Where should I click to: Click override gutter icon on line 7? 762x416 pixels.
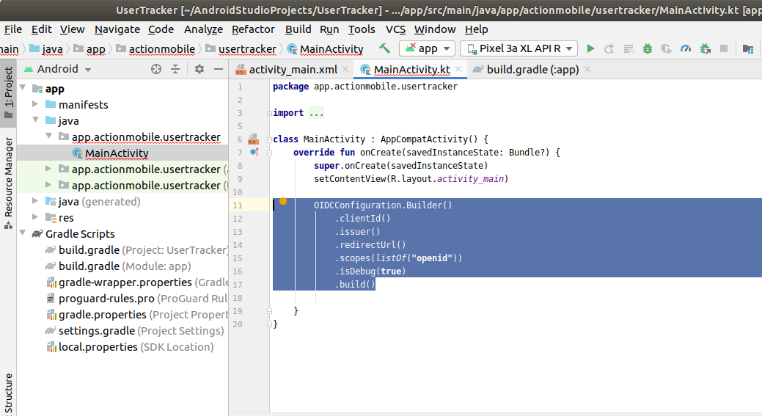coord(254,152)
